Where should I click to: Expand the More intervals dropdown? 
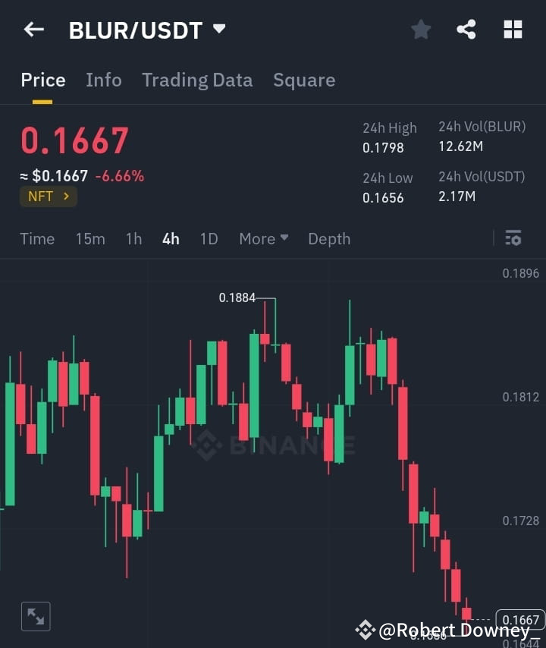point(263,238)
